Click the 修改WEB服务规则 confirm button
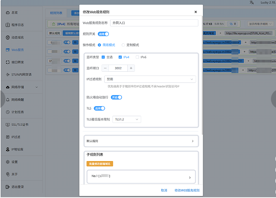The width and height of the screenshot is (276, 198). tap(187, 190)
